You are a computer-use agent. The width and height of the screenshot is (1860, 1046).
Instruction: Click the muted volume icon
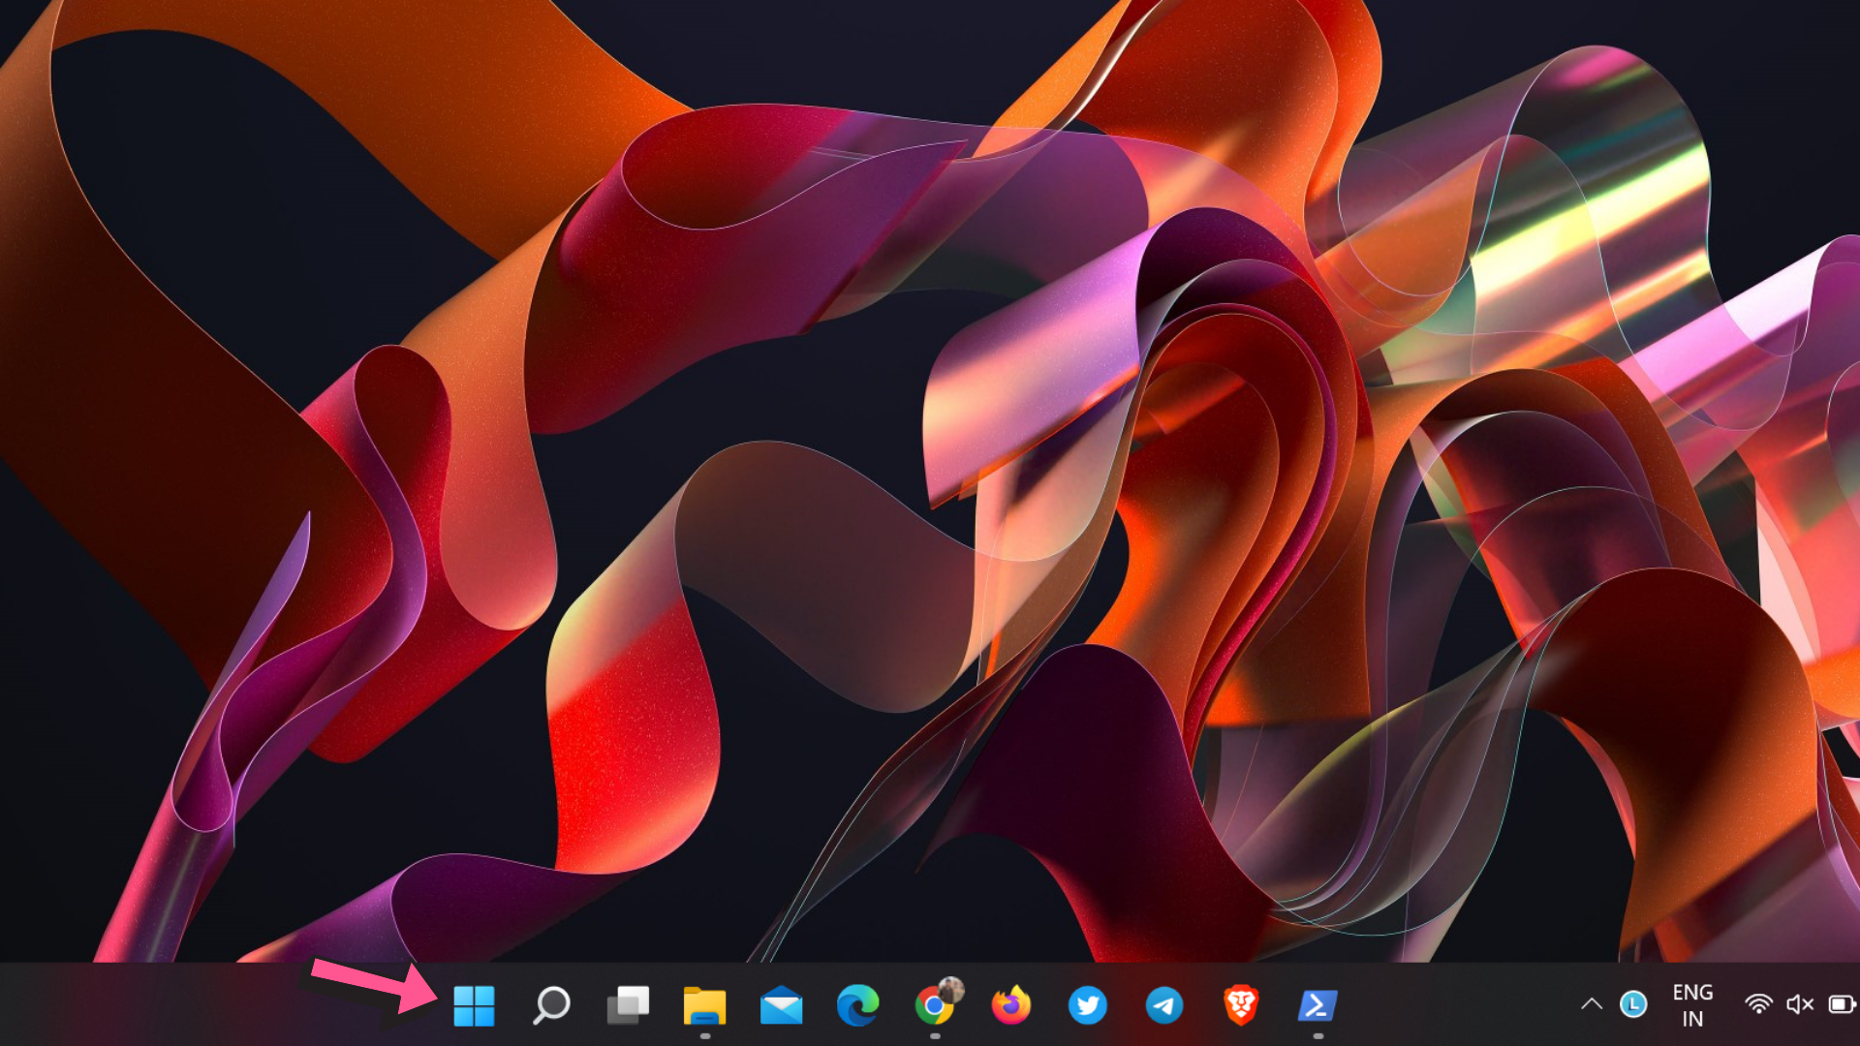1800,1004
